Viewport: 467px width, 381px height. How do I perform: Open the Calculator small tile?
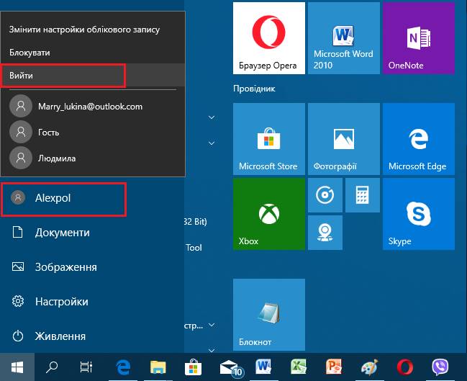point(363,195)
